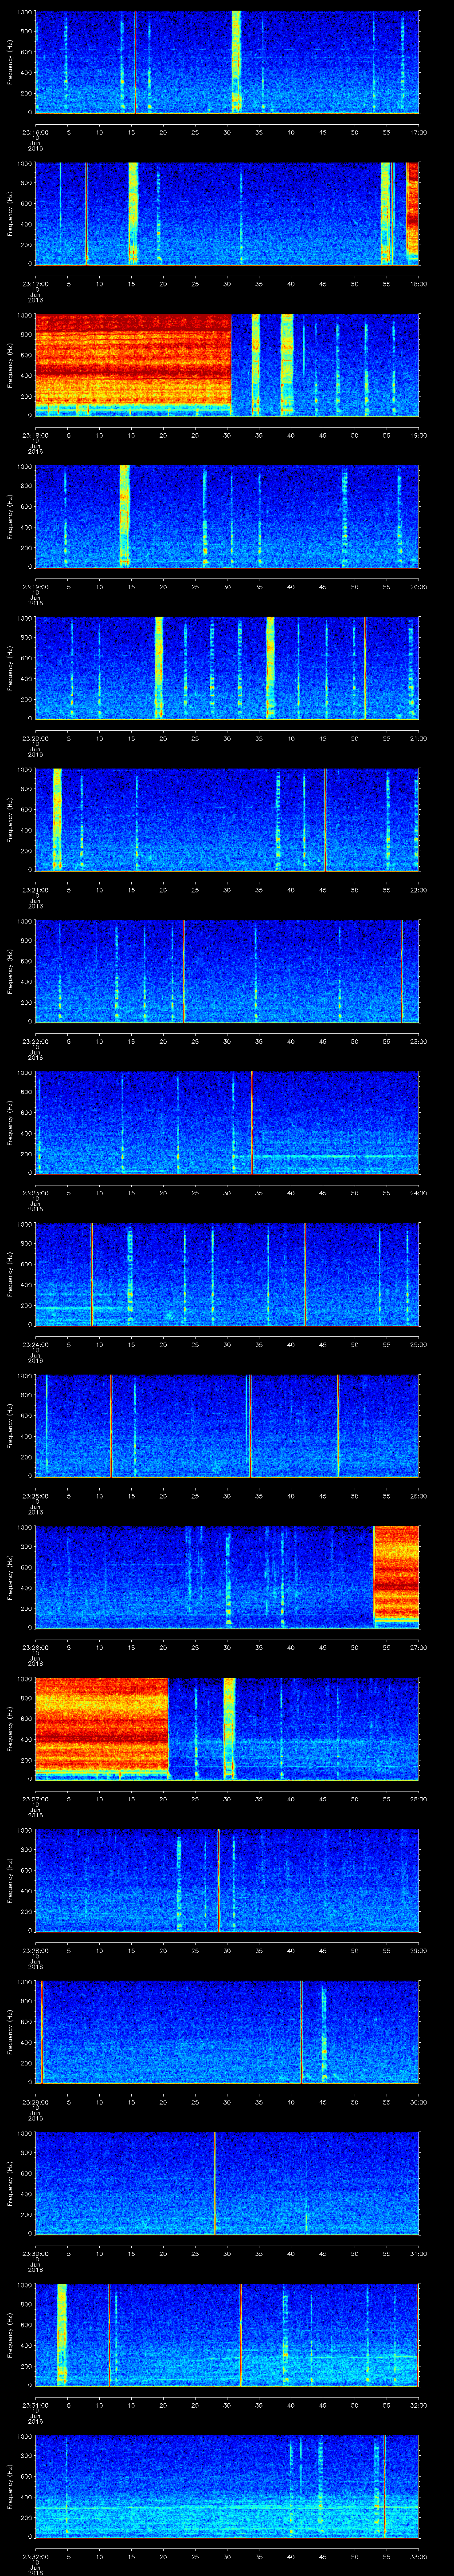454x2576 pixels.
Task: Open the 23:22:00 spectrogram panel
Action: 227,971
